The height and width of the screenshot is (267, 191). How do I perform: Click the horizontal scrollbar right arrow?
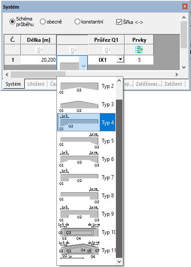click(177, 74)
